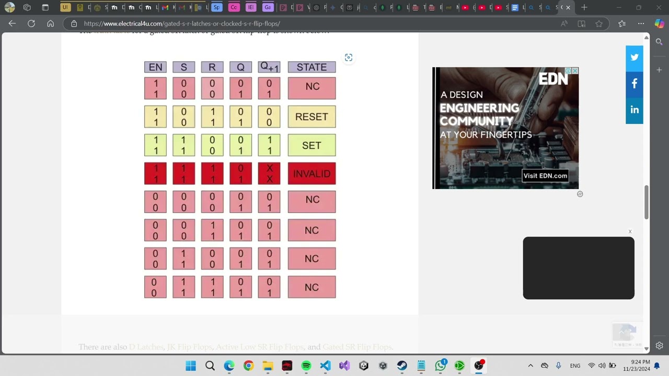Show hidden system tray icons
The width and height of the screenshot is (669, 376).
click(530, 366)
